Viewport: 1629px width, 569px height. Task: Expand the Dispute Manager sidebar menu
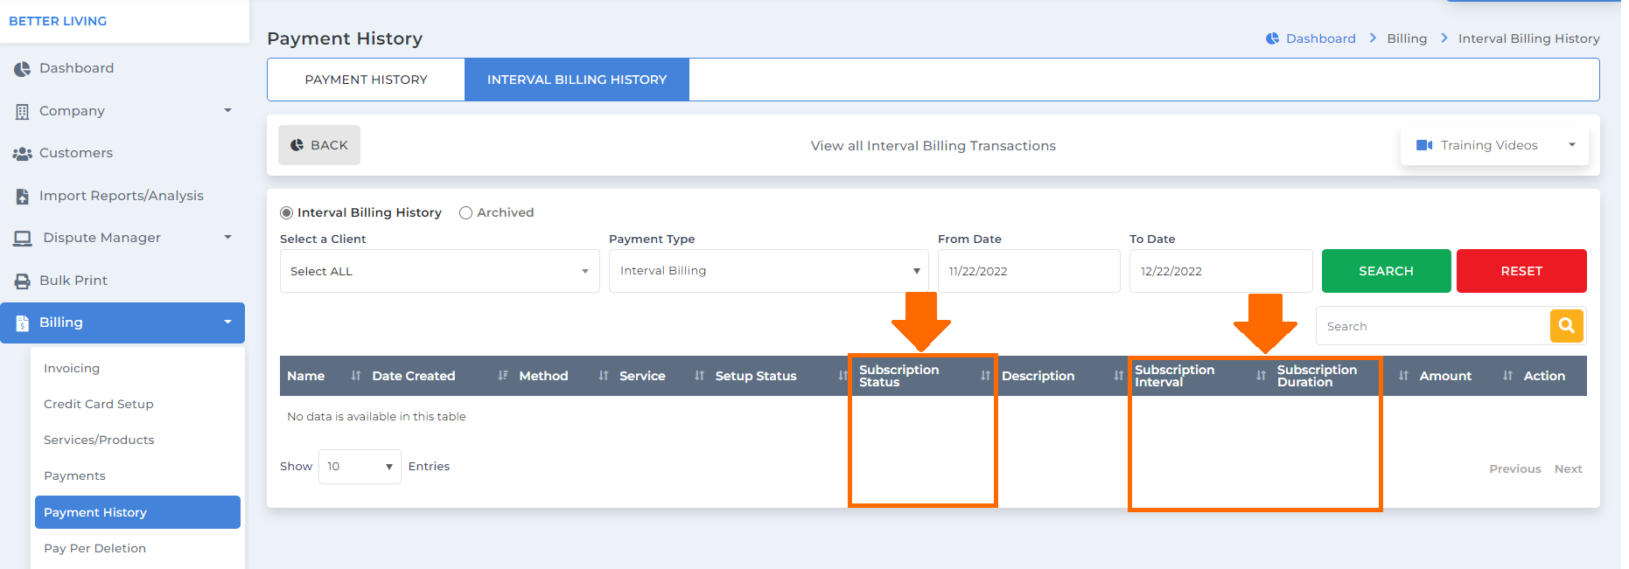227,238
